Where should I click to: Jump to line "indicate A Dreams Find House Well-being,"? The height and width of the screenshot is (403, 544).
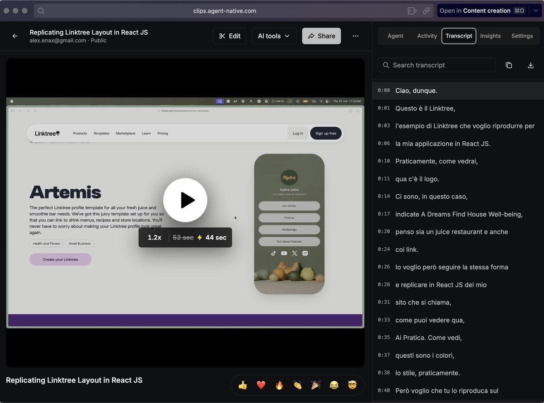[x=458, y=214]
